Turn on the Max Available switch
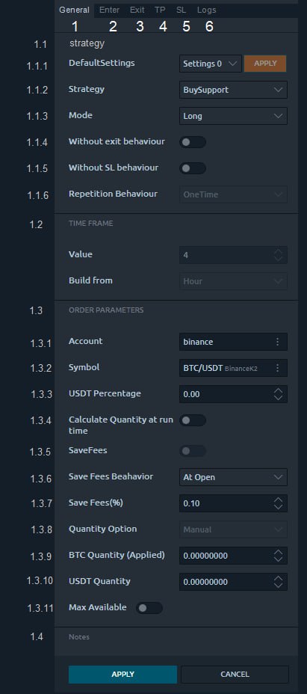Screen dimensions: 307x694 click(x=149, y=608)
